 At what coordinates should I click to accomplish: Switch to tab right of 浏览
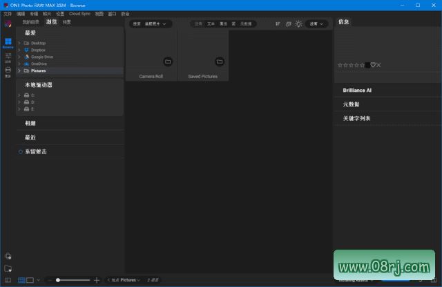66,22
